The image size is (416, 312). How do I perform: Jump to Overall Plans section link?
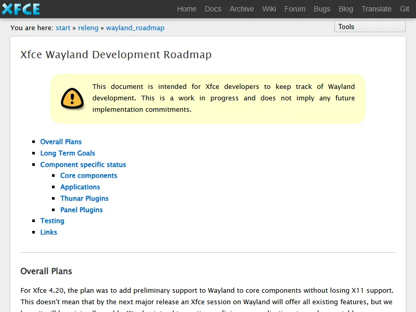pos(61,142)
